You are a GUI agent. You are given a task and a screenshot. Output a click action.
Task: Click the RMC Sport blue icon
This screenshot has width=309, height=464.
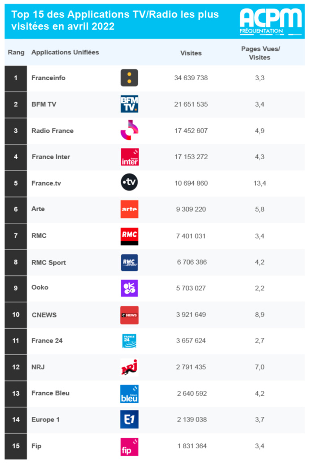[129, 262]
